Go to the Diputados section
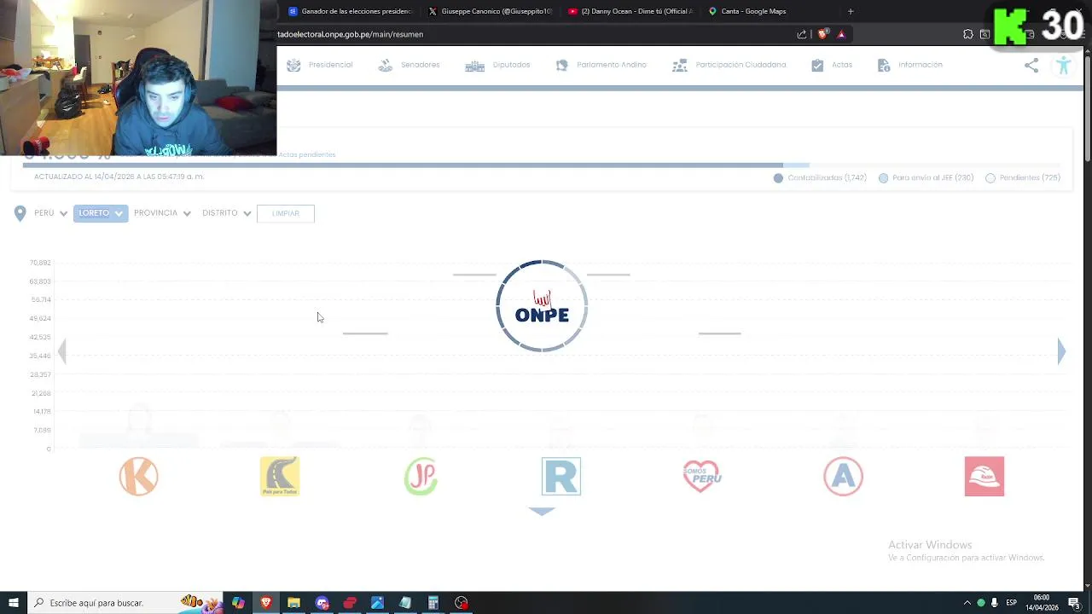Image resolution: width=1092 pixels, height=614 pixels. 497,65
